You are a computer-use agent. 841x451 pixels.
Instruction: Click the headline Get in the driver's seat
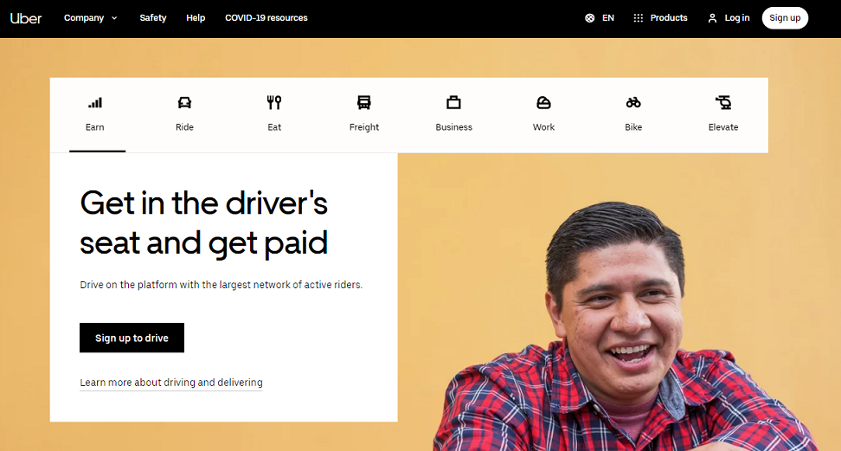click(x=204, y=222)
